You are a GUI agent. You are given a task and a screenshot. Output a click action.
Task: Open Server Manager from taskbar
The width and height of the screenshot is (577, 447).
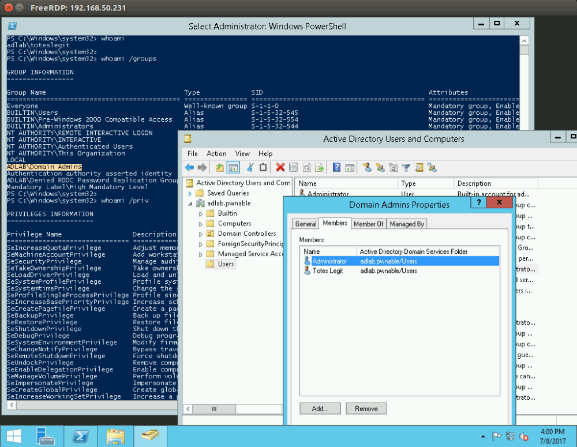click(45, 435)
